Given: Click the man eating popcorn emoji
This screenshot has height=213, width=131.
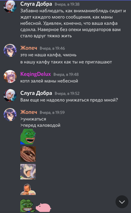Looking at the screenshot, I should (28, 190).
